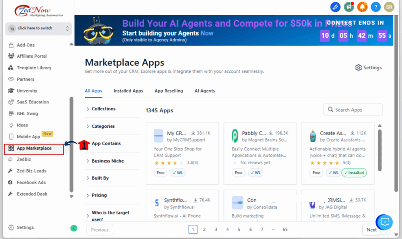Image resolution: width=402 pixels, height=239 pixels.
Task: Switch to All Apps tab
Action: click(93, 91)
